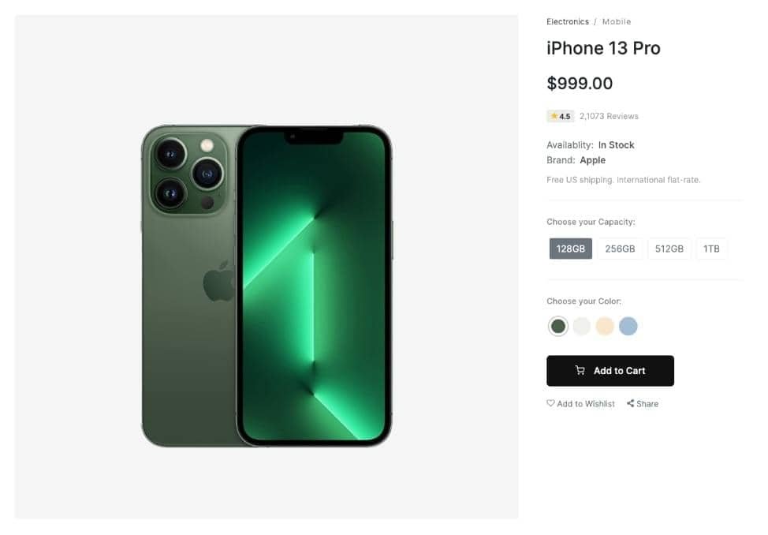Go to the Mobile breadcrumb category
Image resolution: width=768 pixels, height=535 pixels.
(x=617, y=22)
